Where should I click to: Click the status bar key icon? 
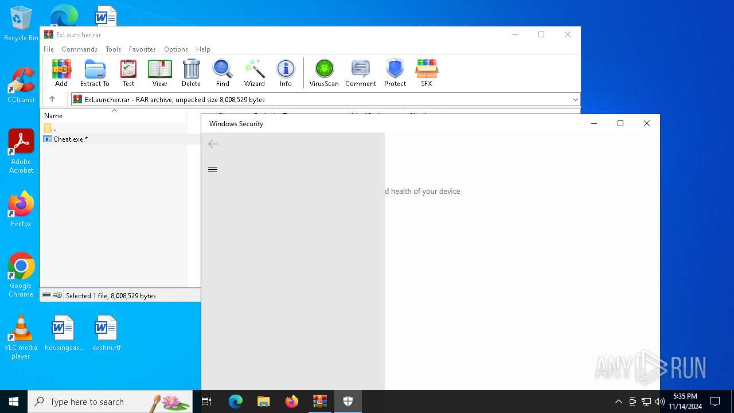(x=57, y=295)
